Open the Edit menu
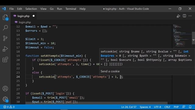This screenshot has height=110, width=195. pos(19,9)
